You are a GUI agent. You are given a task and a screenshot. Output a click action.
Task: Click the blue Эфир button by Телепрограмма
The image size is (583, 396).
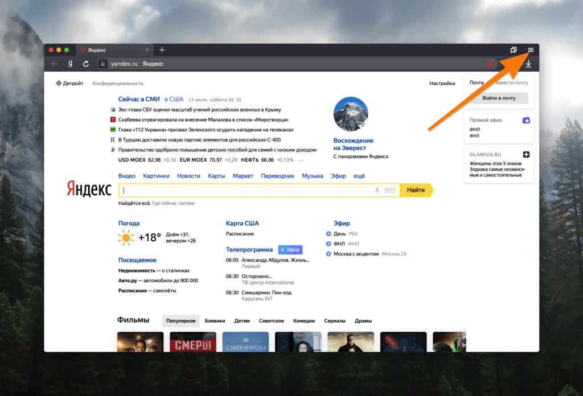[x=290, y=250]
